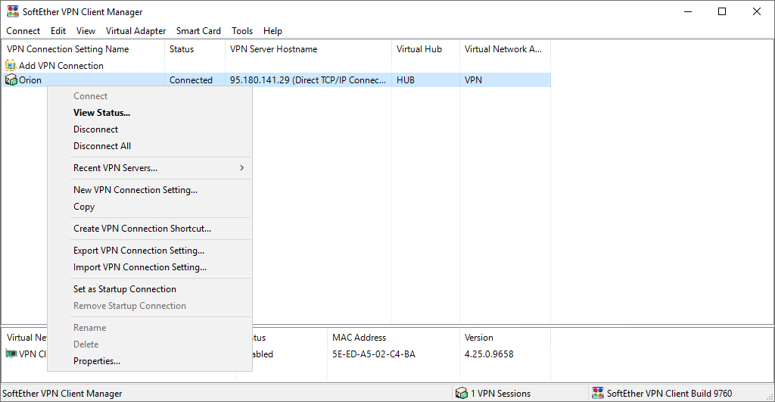
Task: Click the 95.180.141.29 hostname cell
Action: 308,80
